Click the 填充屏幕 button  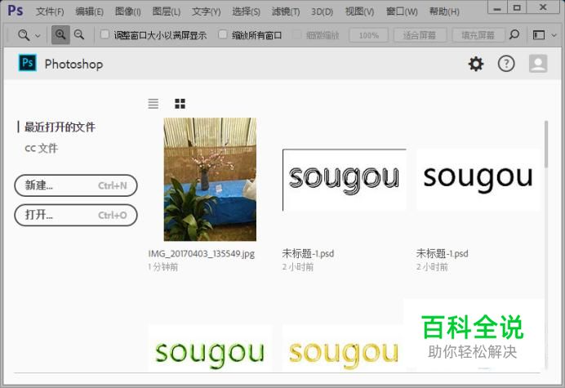(478, 35)
